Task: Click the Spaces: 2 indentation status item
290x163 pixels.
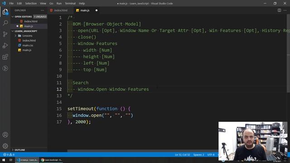Action: pos(198,155)
